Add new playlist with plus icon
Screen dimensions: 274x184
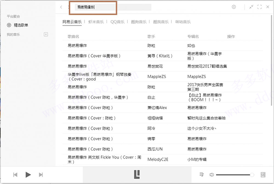point(46,34)
